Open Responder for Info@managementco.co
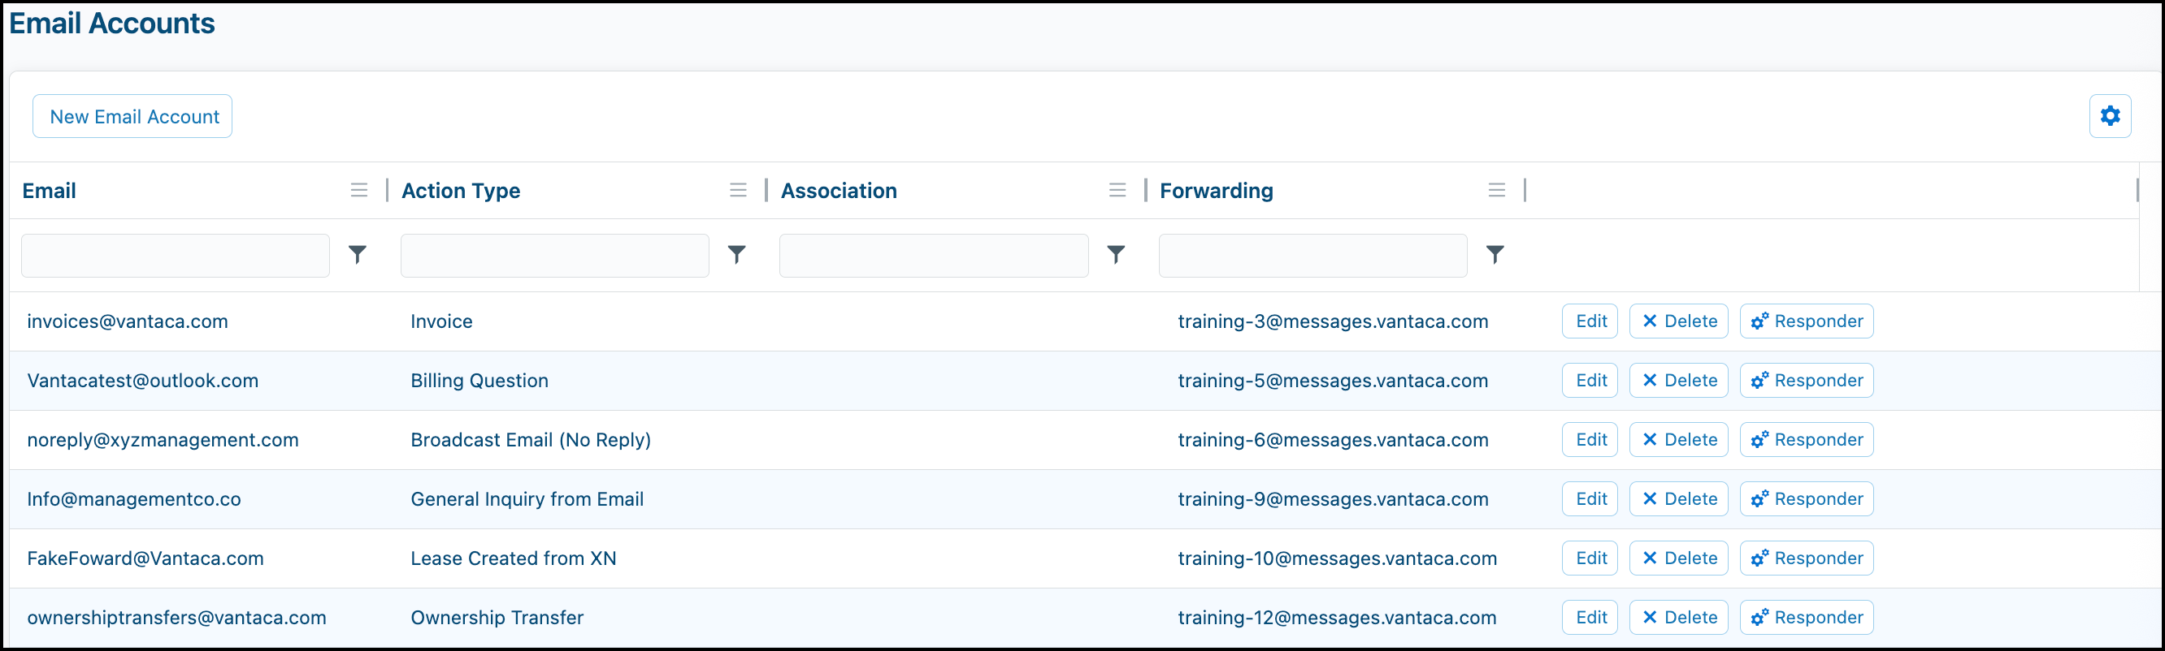This screenshot has height=651, width=2165. point(1806,499)
